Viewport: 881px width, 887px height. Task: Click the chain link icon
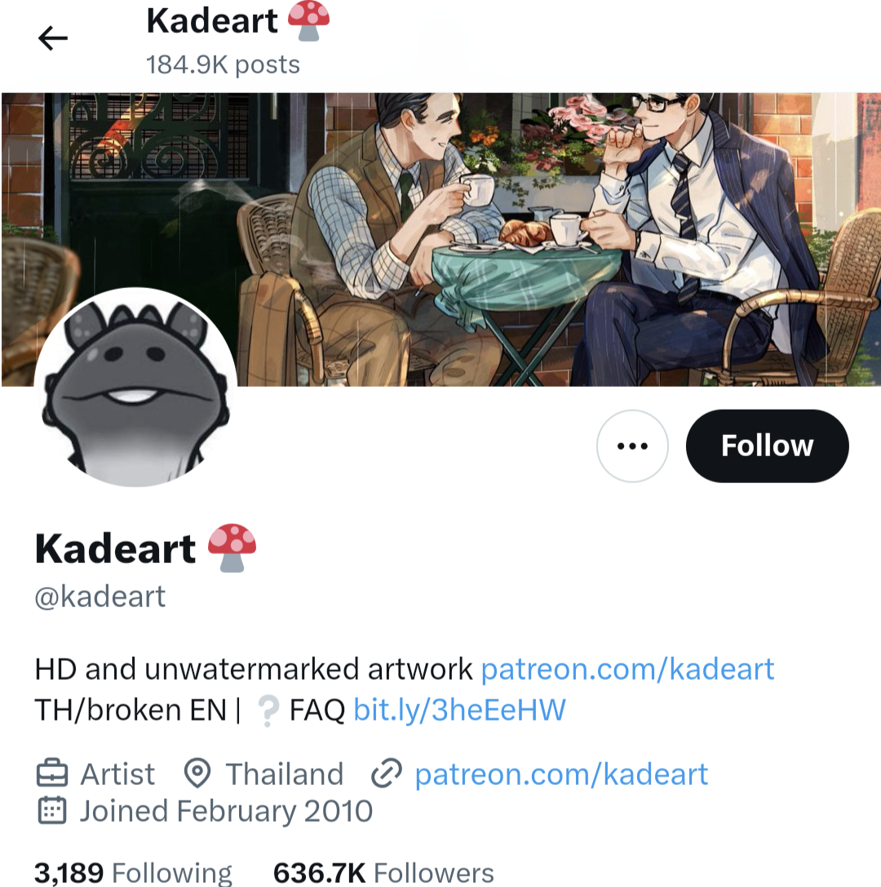[386, 774]
